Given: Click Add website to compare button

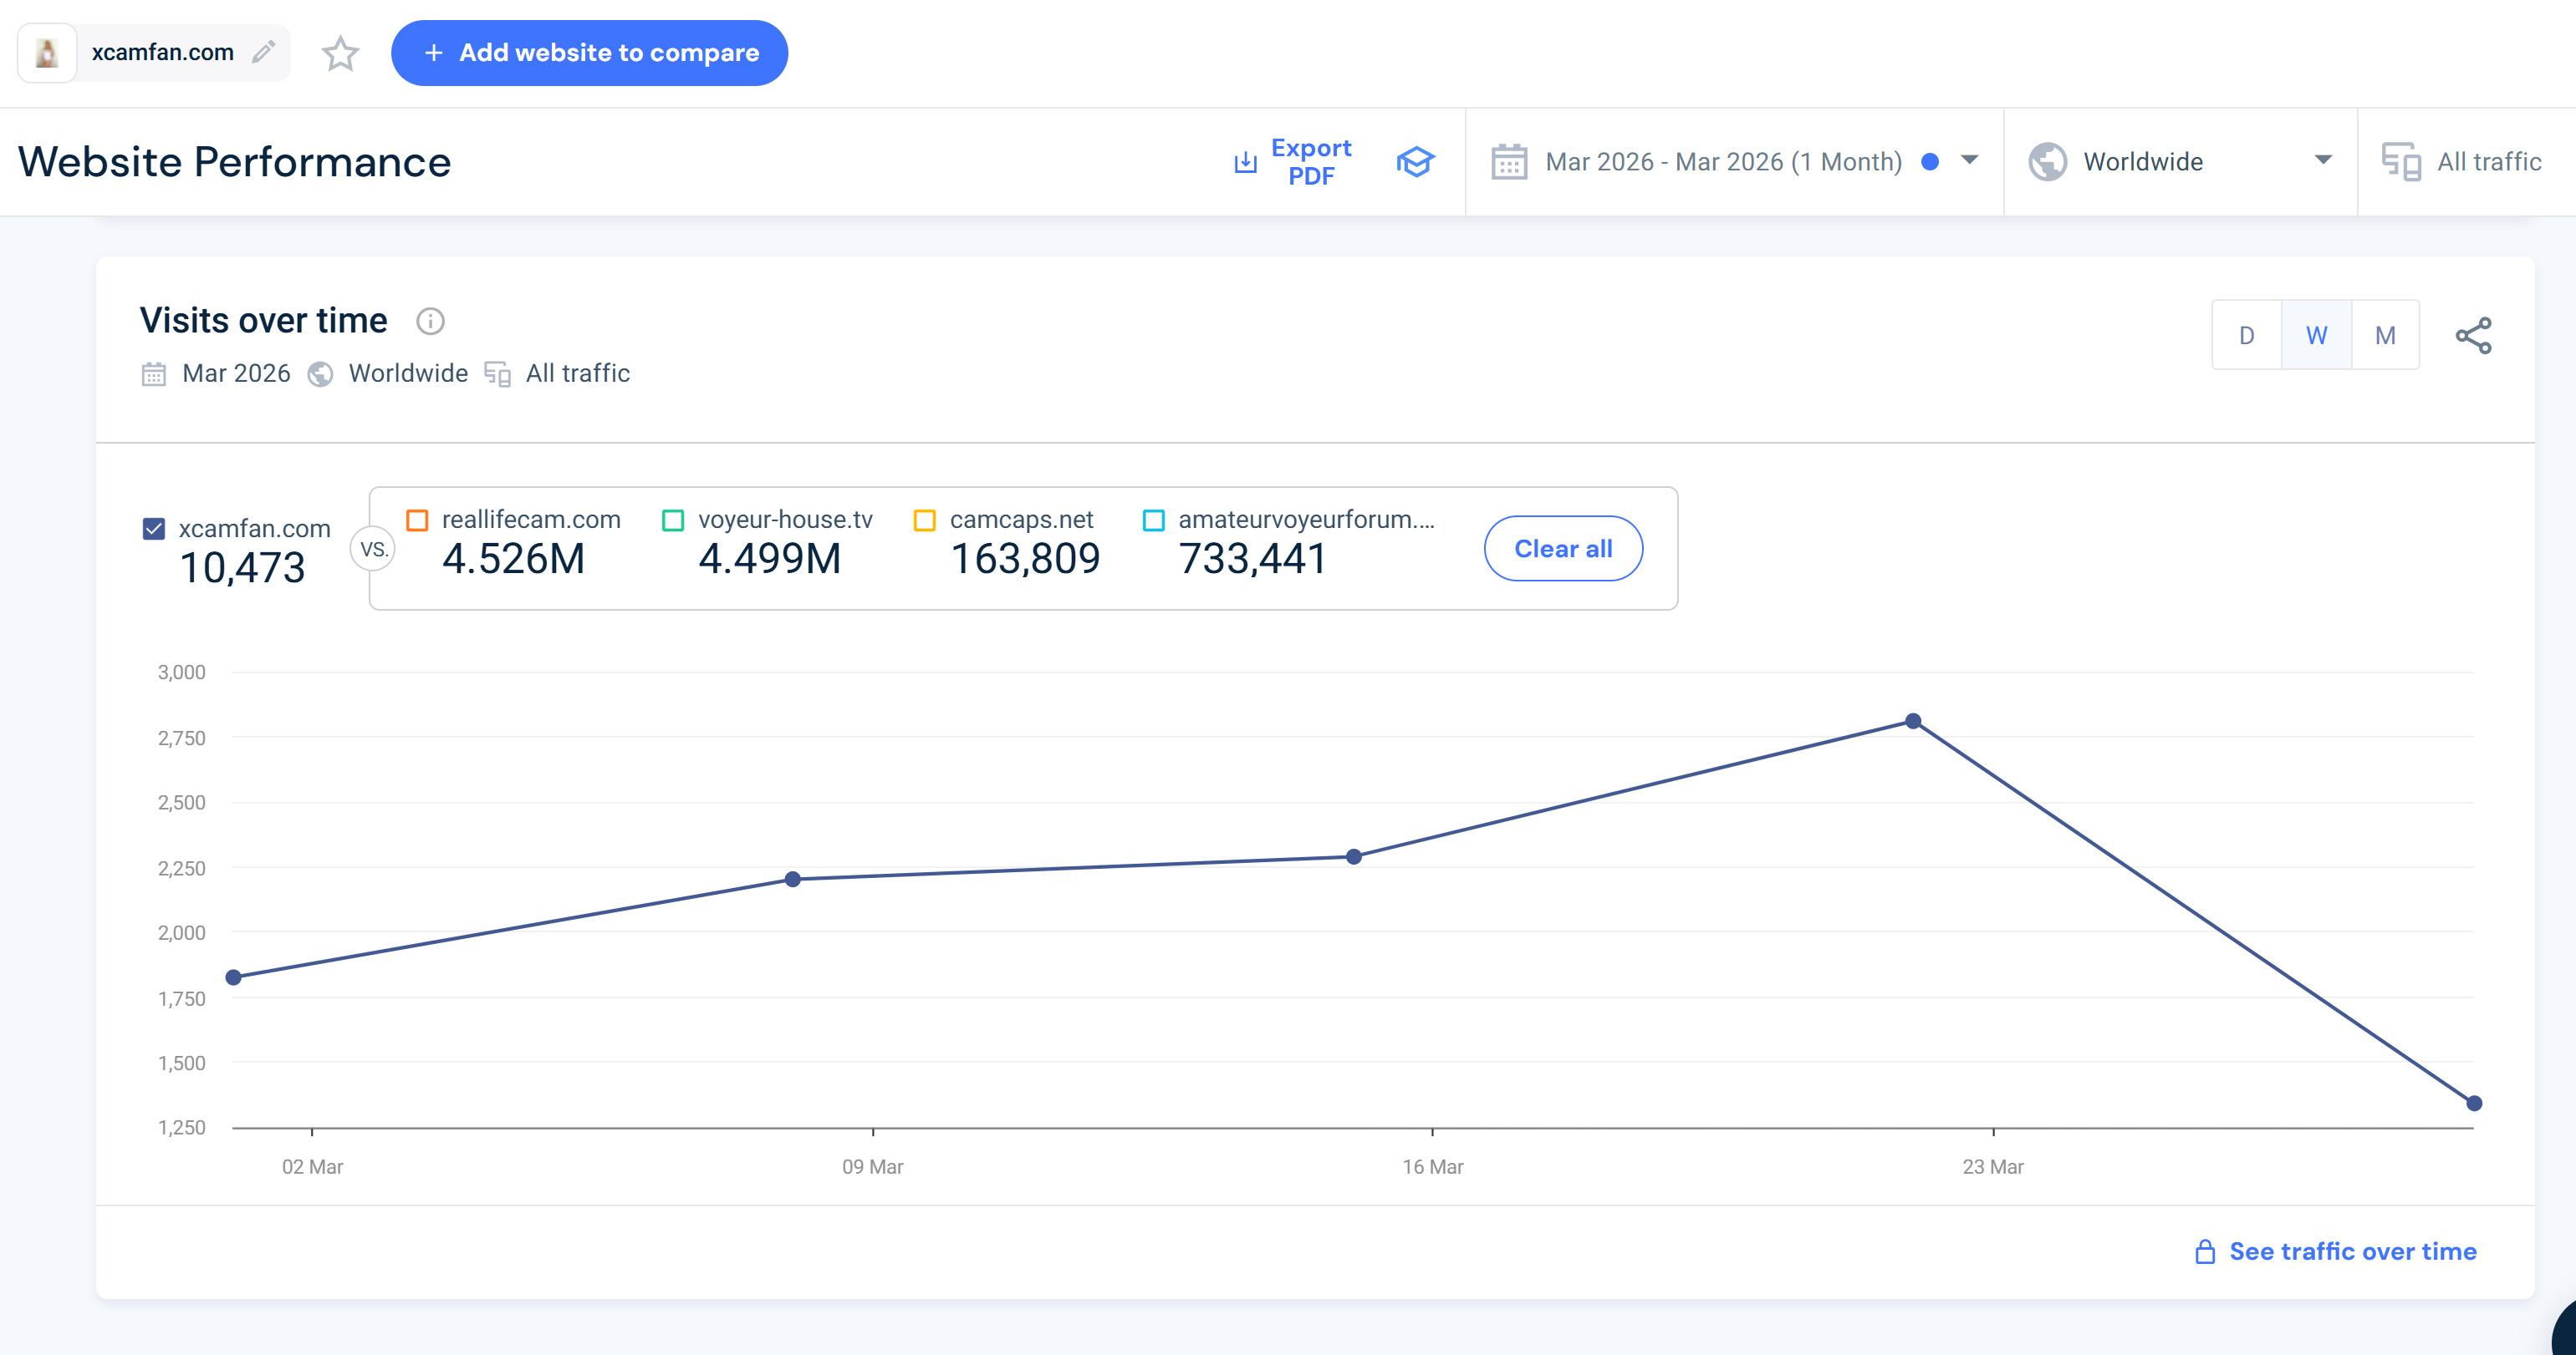Looking at the screenshot, I should pos(589,53).
